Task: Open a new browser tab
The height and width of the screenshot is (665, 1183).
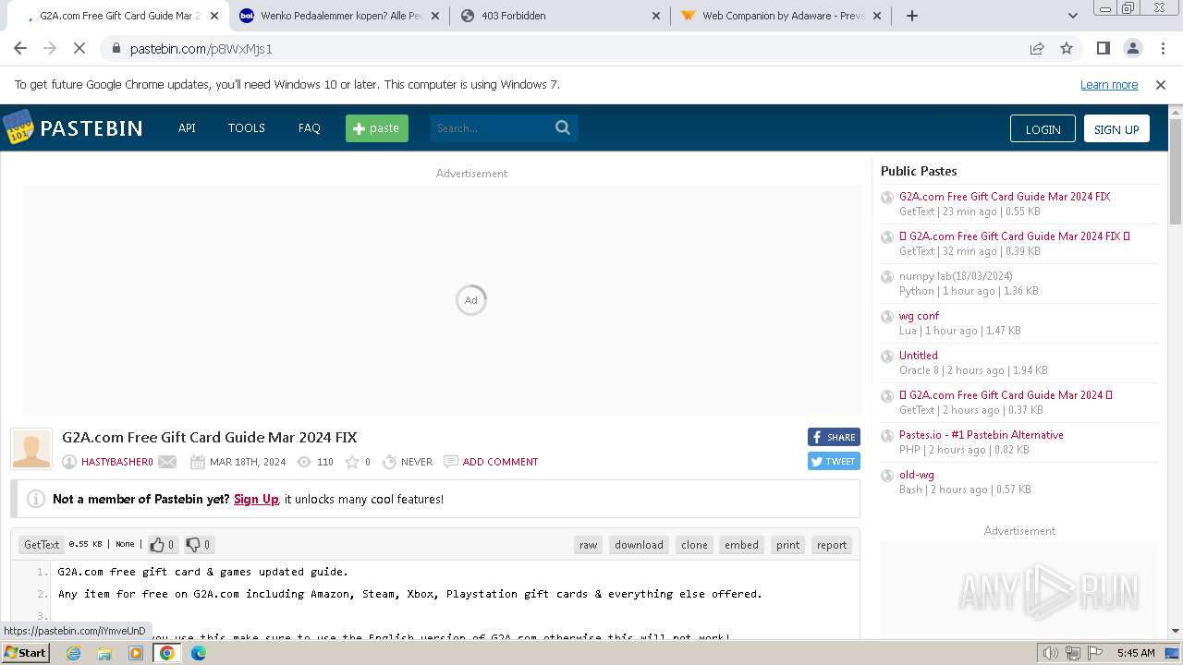Action: 912,16
